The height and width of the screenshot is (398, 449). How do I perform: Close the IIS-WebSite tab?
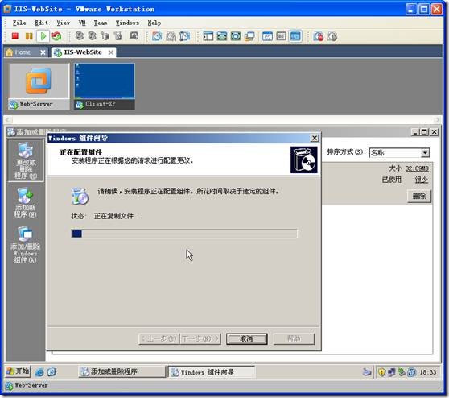point(111,52)
